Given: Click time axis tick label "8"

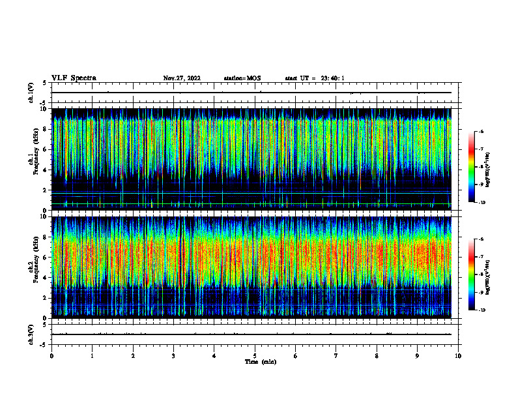Looking at the screenshot, I should (377, 356).
